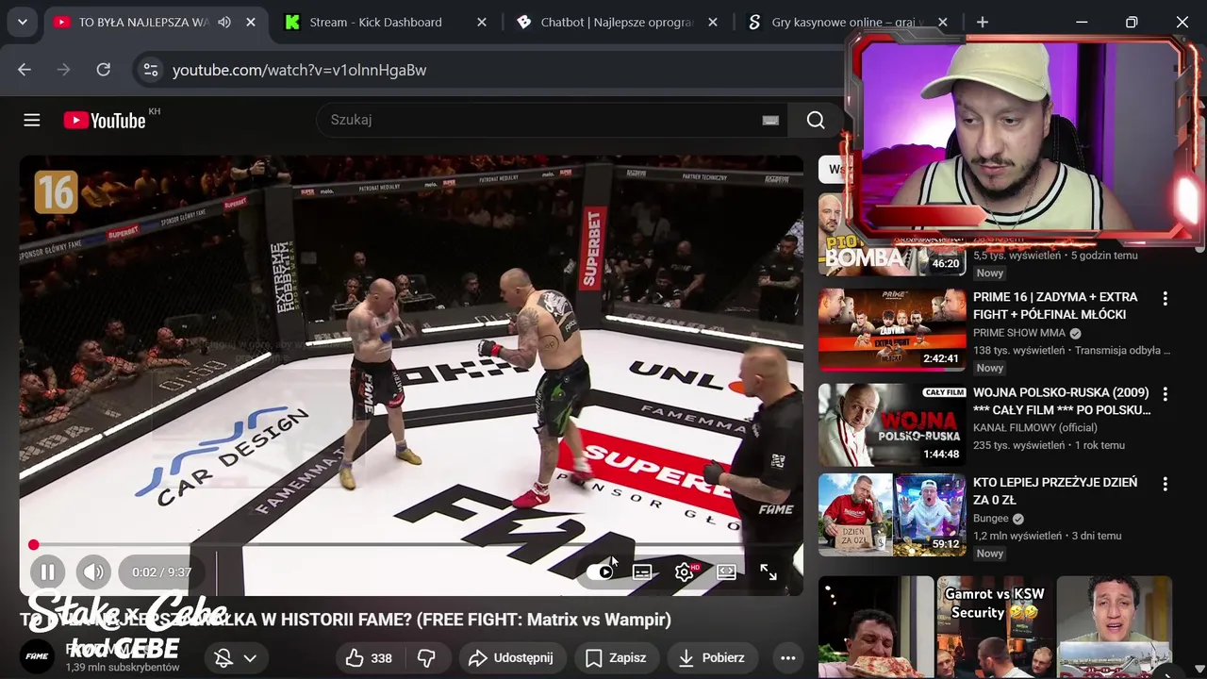1207x679 pixels.
Task: Open more actions three-dot menu under video
Action: pyautogui.click(x=787, y=657)
